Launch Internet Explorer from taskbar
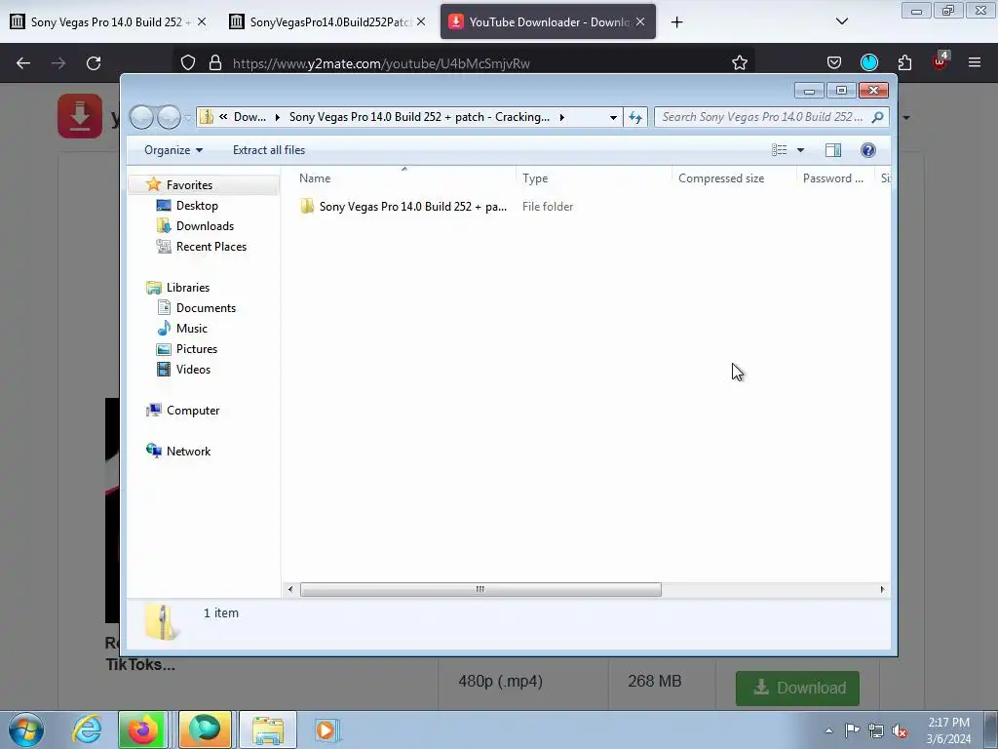The width and height of the screenshot is (998, 749). [x=87, y=729]
